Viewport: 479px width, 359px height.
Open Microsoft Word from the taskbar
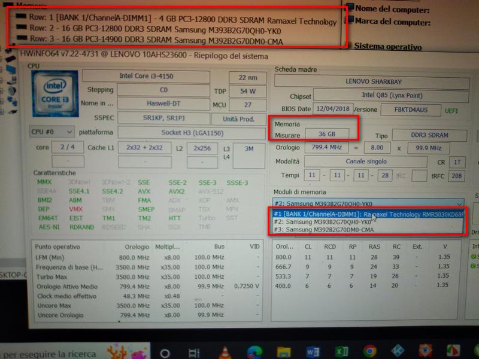point(312,352)
